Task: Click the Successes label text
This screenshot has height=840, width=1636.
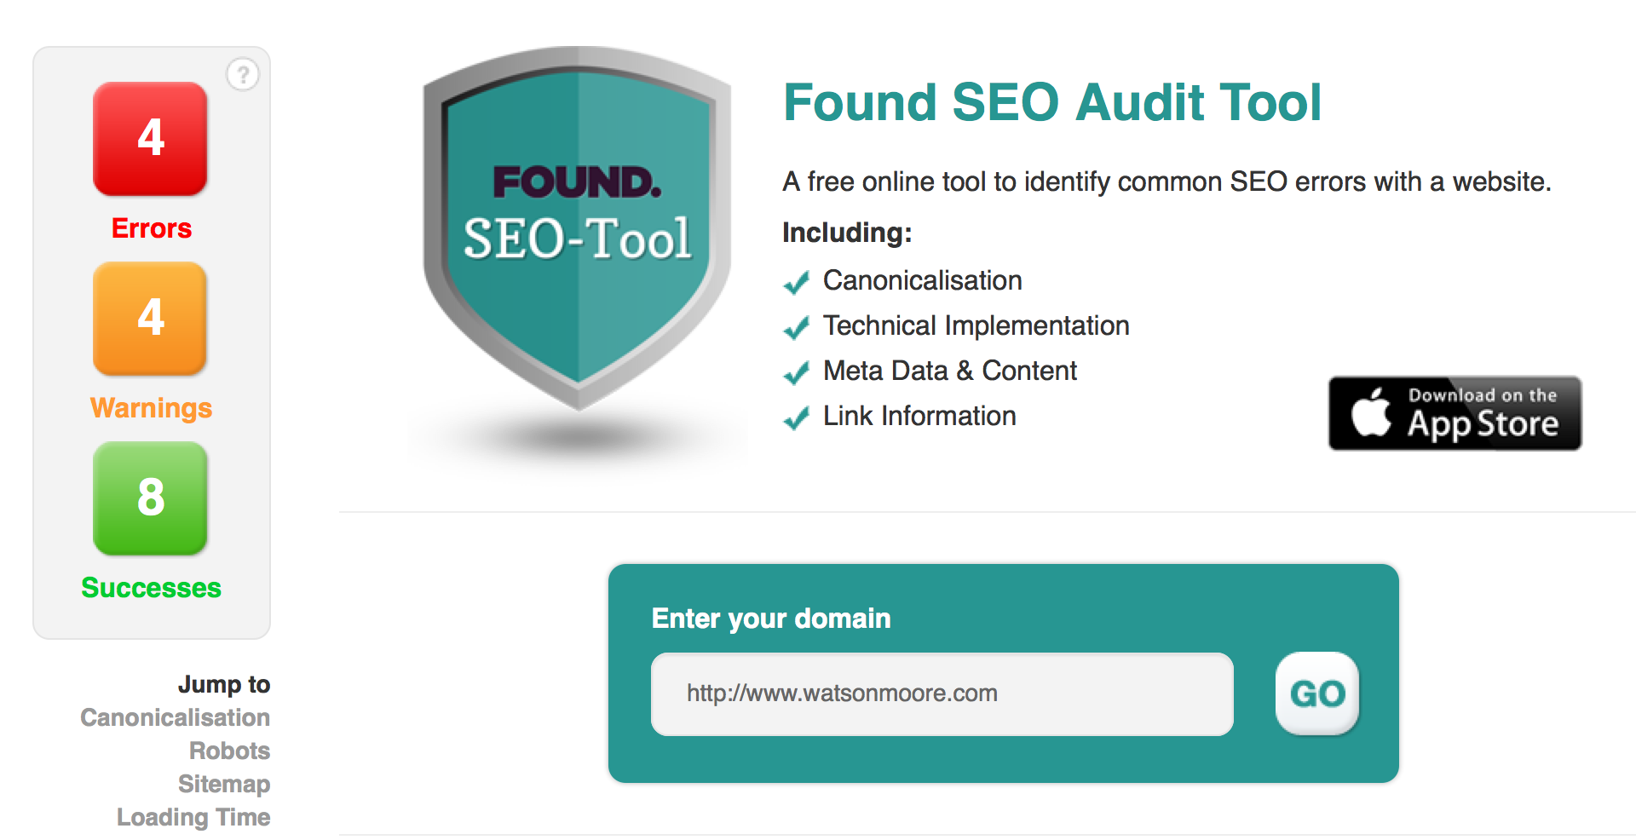Action: (x=151, y=588)
